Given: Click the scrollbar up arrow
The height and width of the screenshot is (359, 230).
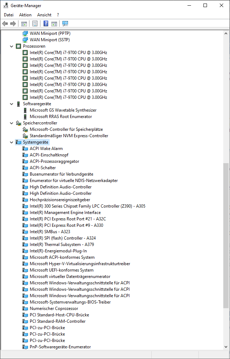Looking at the screenshot, I should [226, 33].
